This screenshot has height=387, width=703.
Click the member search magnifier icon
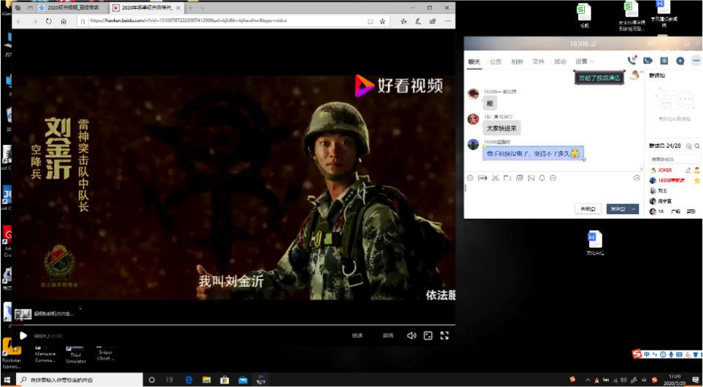pyautogui.click(x=696, y=146)
